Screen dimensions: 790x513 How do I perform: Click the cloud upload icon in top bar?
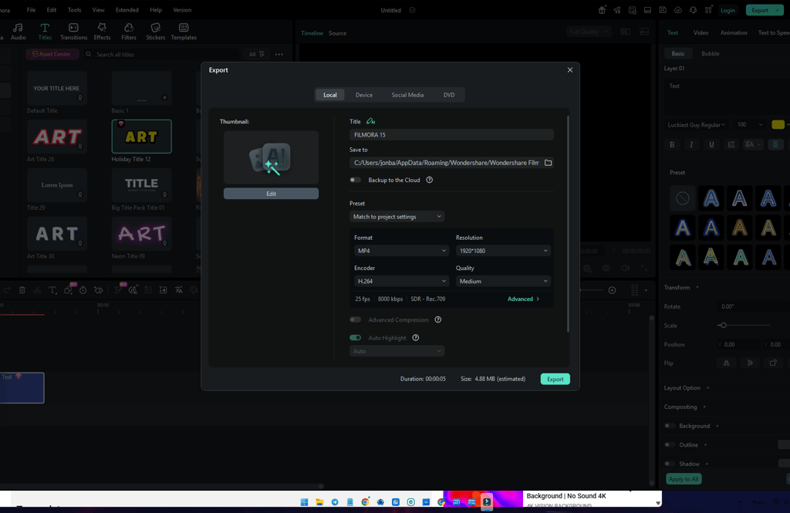point(678,10)
